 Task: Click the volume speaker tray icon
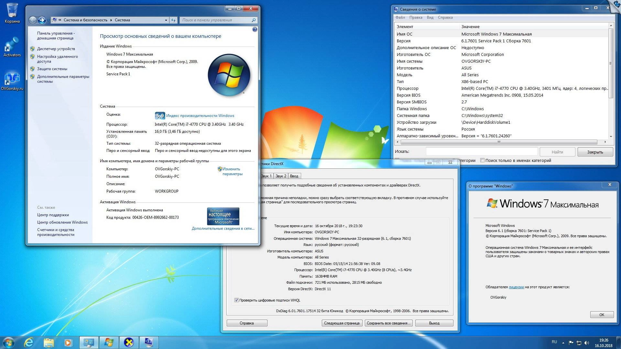pyautogui.click(x=587, y=343)
